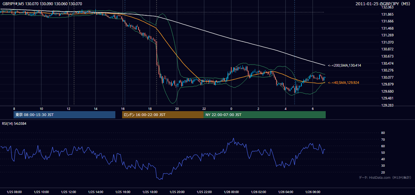
Task: Click price axis label 130.276
Action: [x=387, y=70]
